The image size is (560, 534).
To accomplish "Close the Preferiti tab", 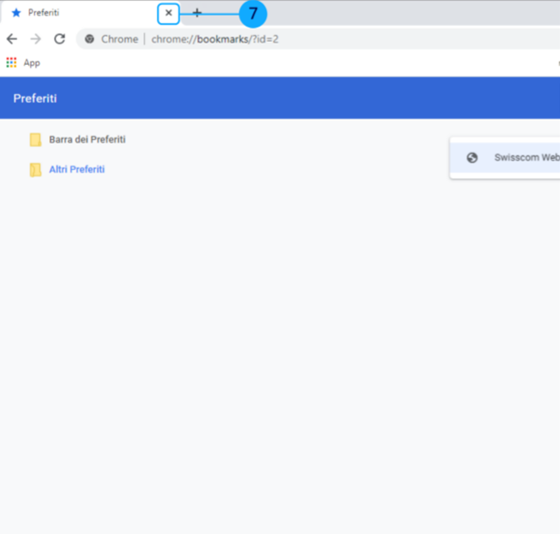I will tap(168, 13).
